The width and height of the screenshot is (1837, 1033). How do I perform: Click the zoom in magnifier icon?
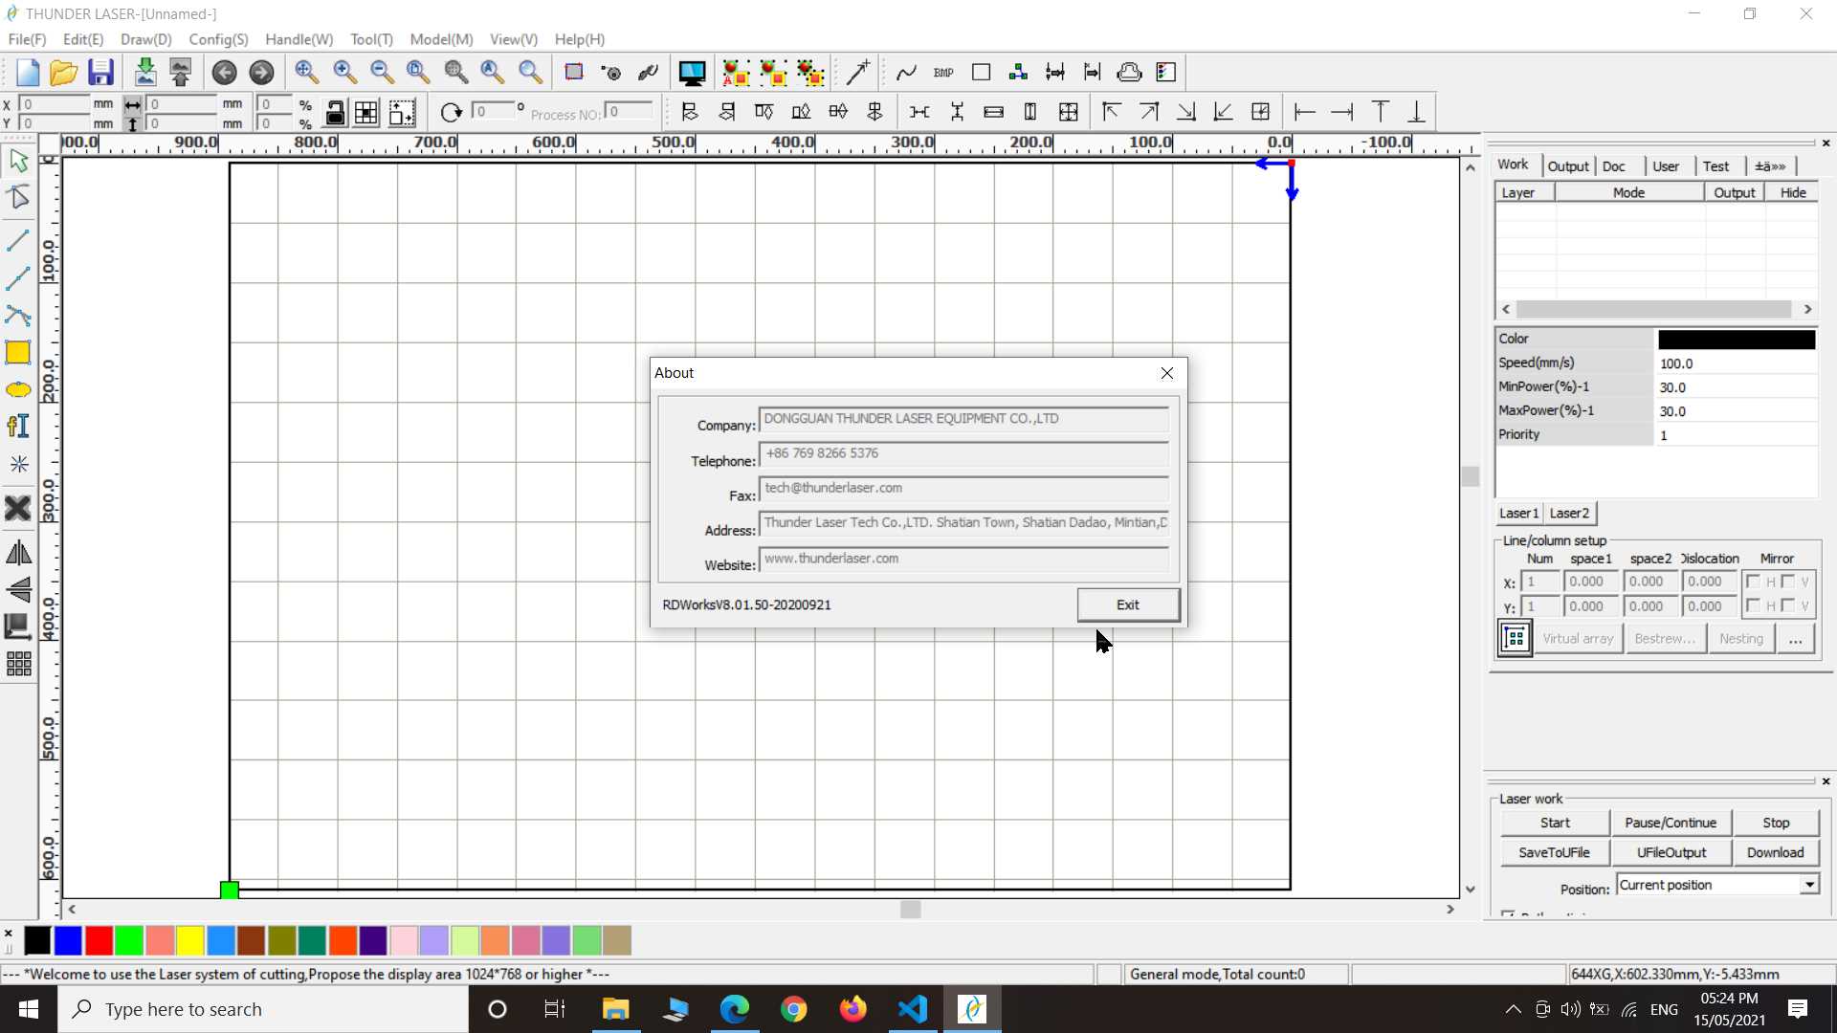[344, 73]
